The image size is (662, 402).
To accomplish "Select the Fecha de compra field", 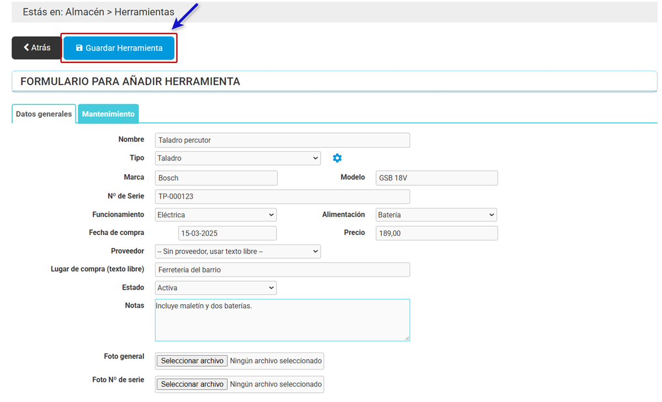I will pos(227,233).
